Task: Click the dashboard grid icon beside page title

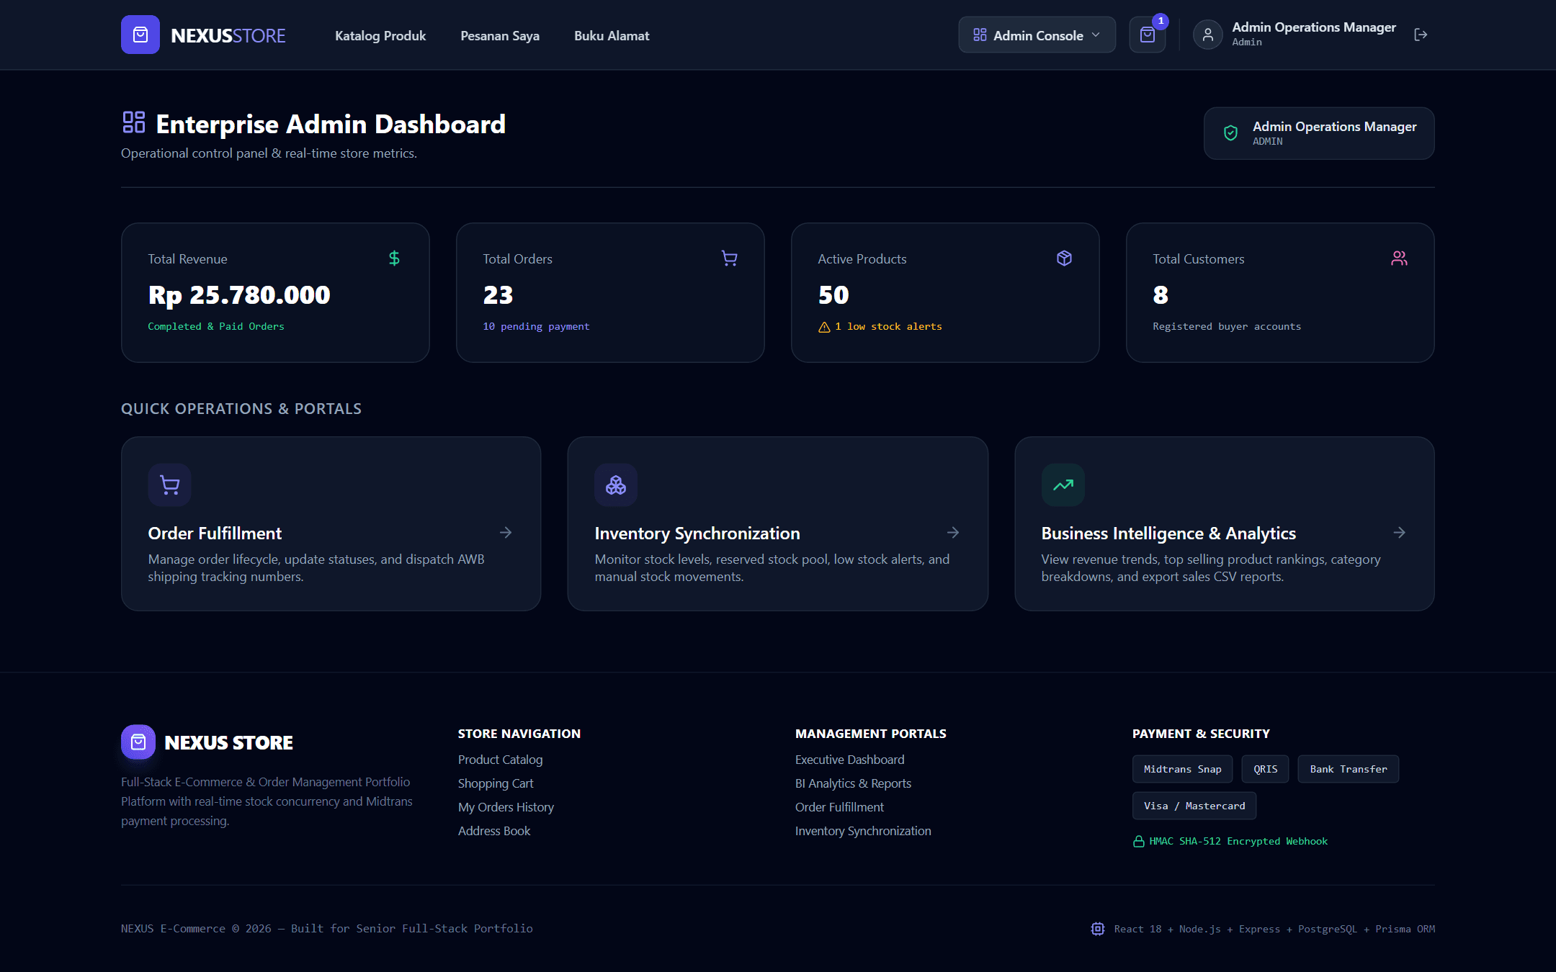Action: click(x=134, y=122)
